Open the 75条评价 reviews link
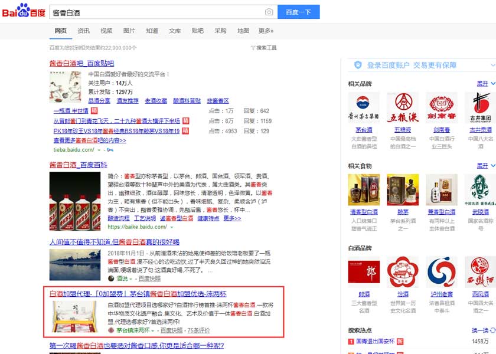 (198, 330)
